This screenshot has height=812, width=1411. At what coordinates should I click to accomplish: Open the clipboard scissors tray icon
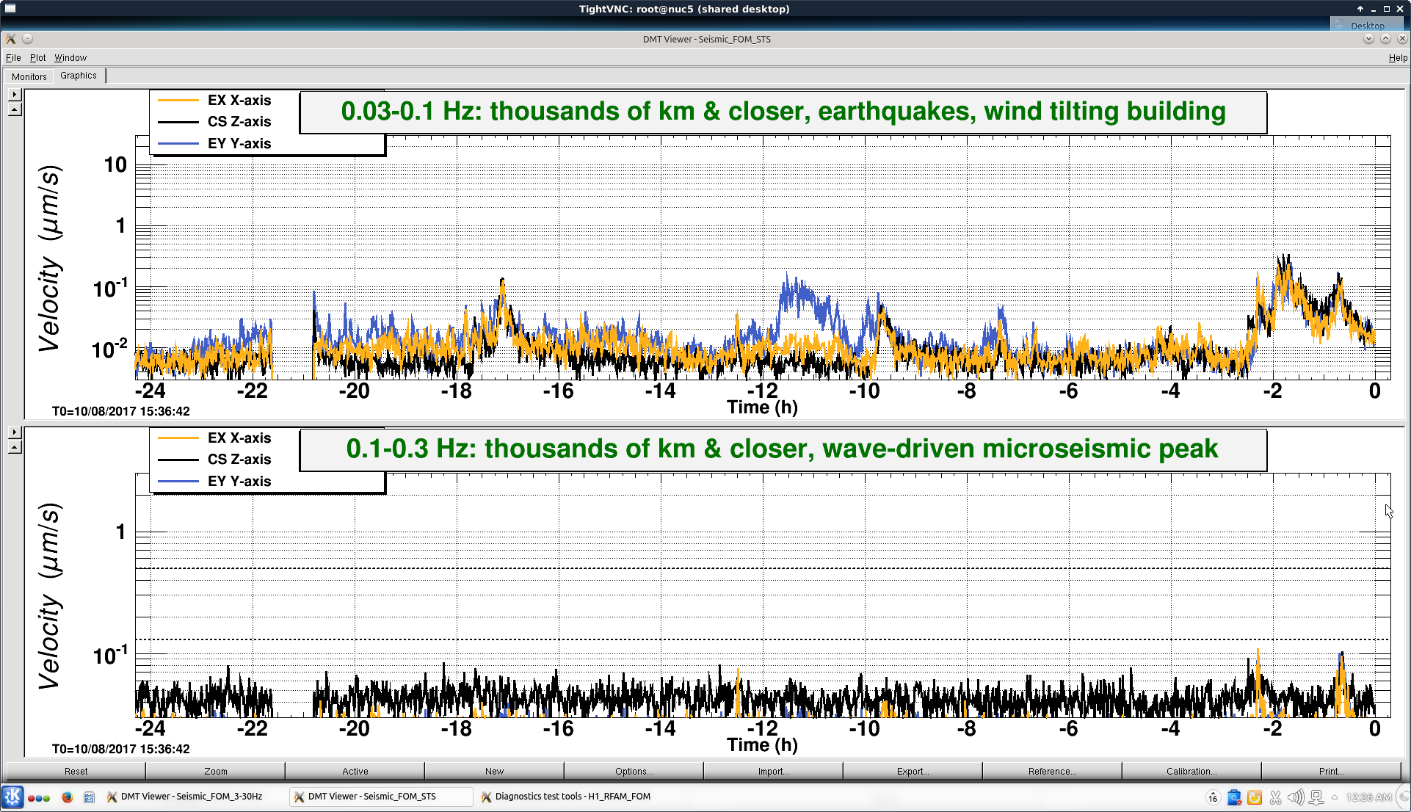[x=1275, y=797]
